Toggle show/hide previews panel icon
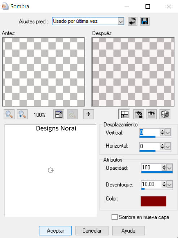The width and height of the screenshot is (178, 238). (124, 114)
